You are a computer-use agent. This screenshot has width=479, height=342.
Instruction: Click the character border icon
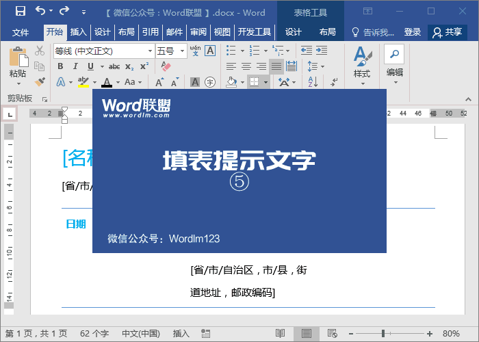point(210,51)
